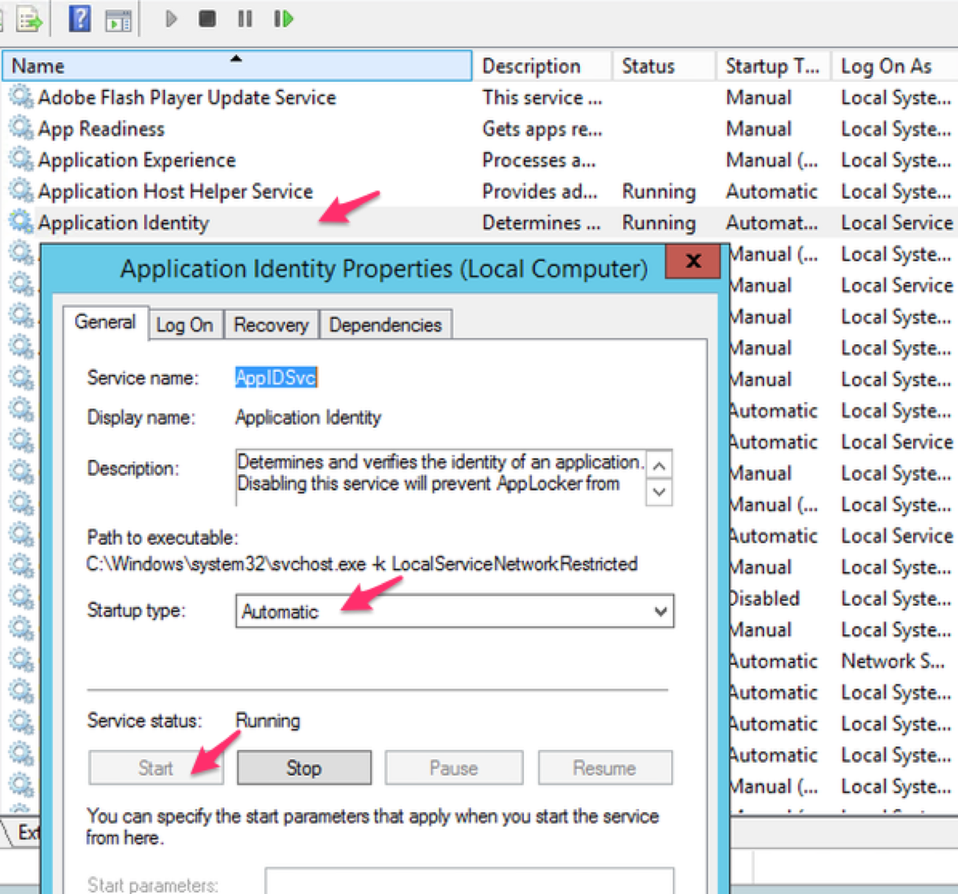958x894 pixels.
Task: Stop the service using the square toolbar icon
Action: point(206,19)
